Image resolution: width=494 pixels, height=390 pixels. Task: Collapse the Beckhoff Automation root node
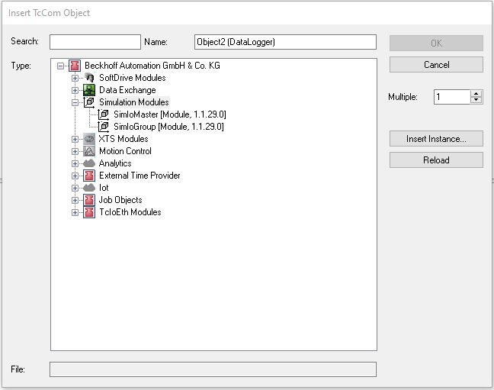coord(60,66)
